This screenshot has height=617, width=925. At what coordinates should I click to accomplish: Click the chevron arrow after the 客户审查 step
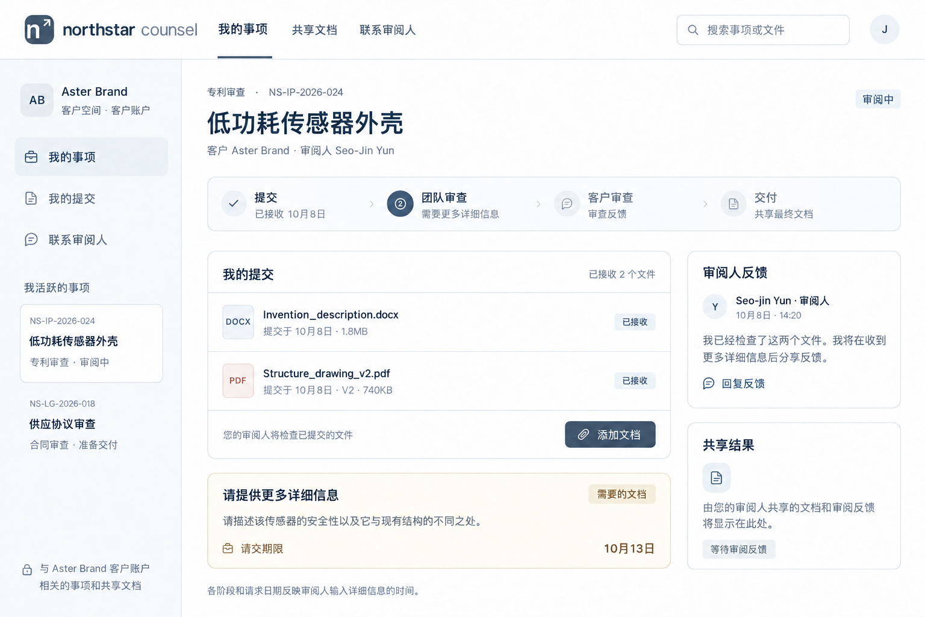point(705,204)
